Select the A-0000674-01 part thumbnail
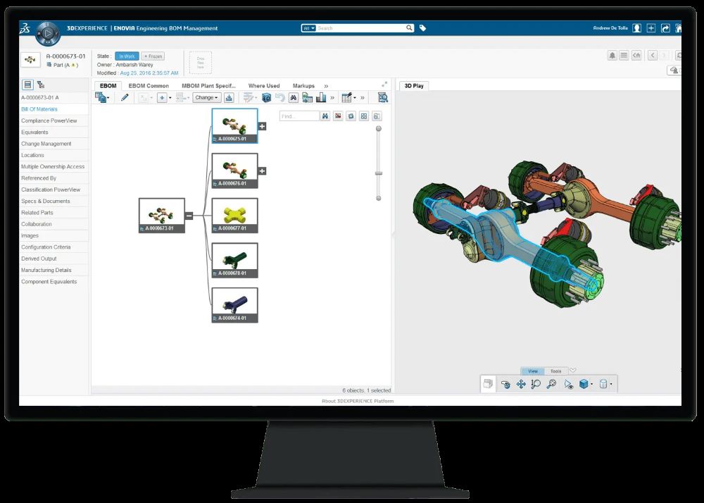This screenshot has width=704, height=503. click(x=235, y=306)
